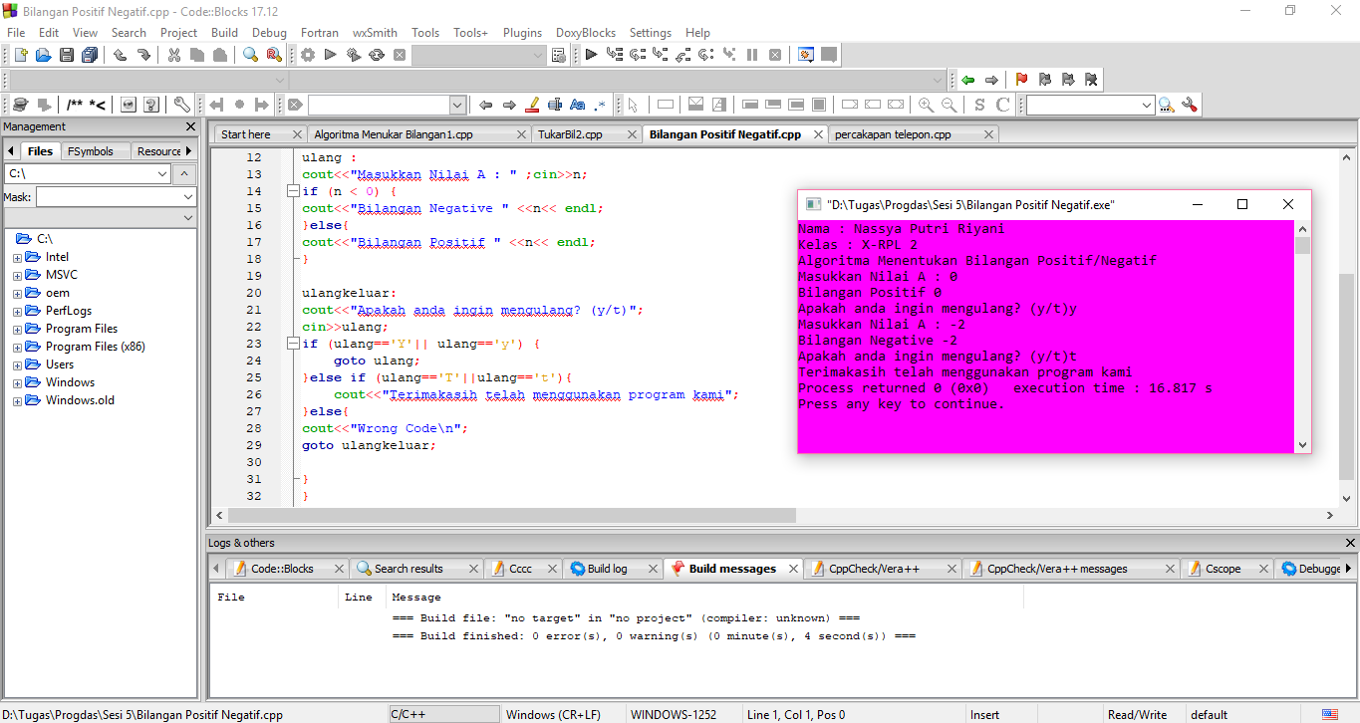Close the Management panel
Screen dimensions: 1360x723
click(x=191, y=126)
